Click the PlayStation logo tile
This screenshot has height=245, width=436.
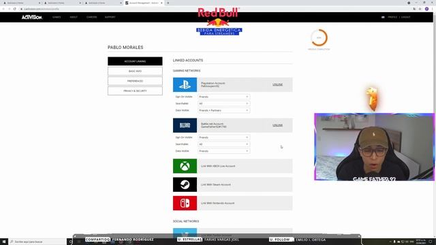185,84
